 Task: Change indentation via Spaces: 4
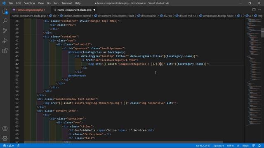pos(219,146)
